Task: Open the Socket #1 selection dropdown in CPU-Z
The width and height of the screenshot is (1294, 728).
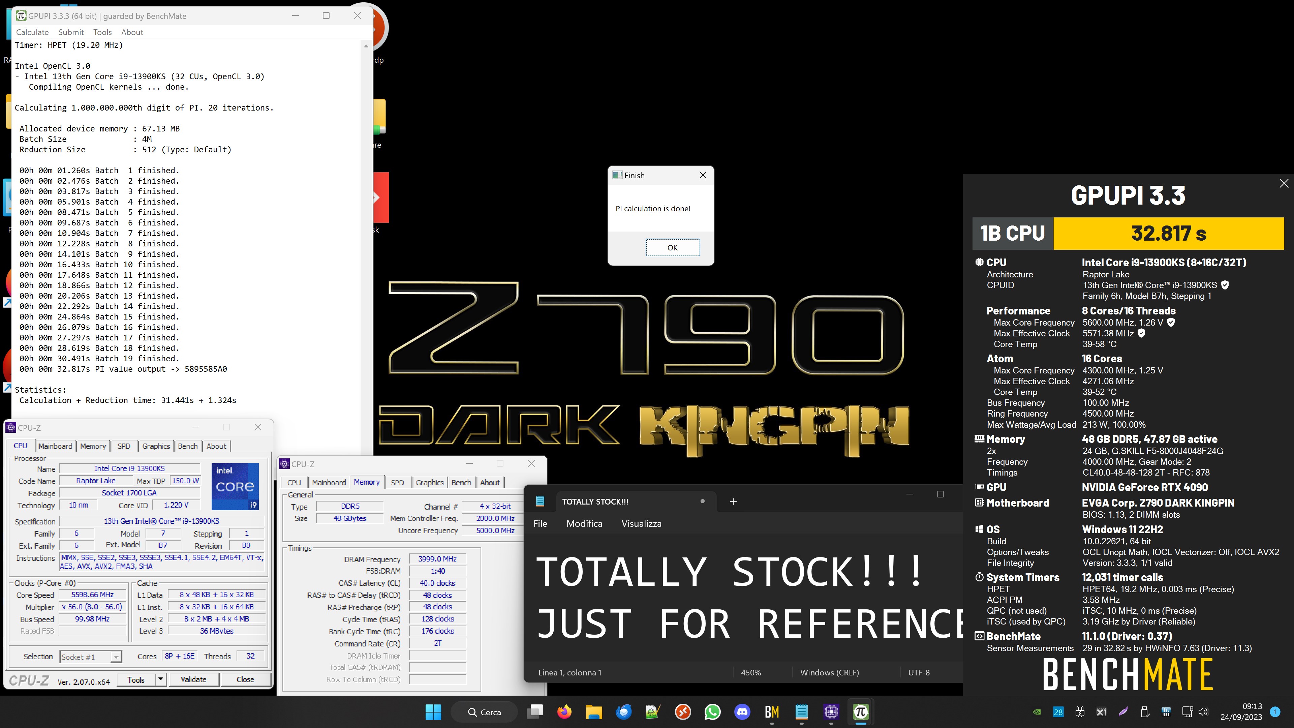Action: [90, 657]
